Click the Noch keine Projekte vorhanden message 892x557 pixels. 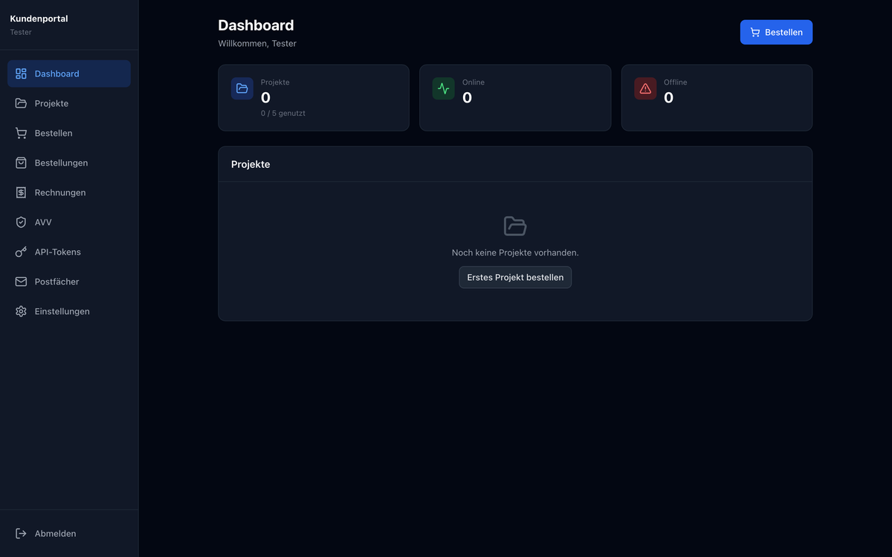click(x=515, y=253)
